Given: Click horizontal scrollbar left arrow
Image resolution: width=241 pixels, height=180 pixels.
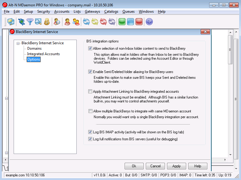Looking at the screenshot, I should click(5, 160).
